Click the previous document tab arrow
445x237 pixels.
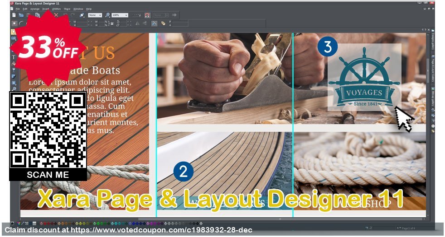(x=422, y=29)
